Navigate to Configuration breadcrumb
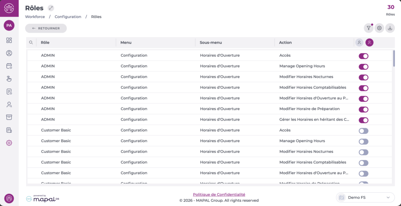Viewport: 401px width, 206px height. 68,17
